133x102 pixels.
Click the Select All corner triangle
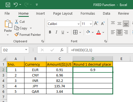4,59
